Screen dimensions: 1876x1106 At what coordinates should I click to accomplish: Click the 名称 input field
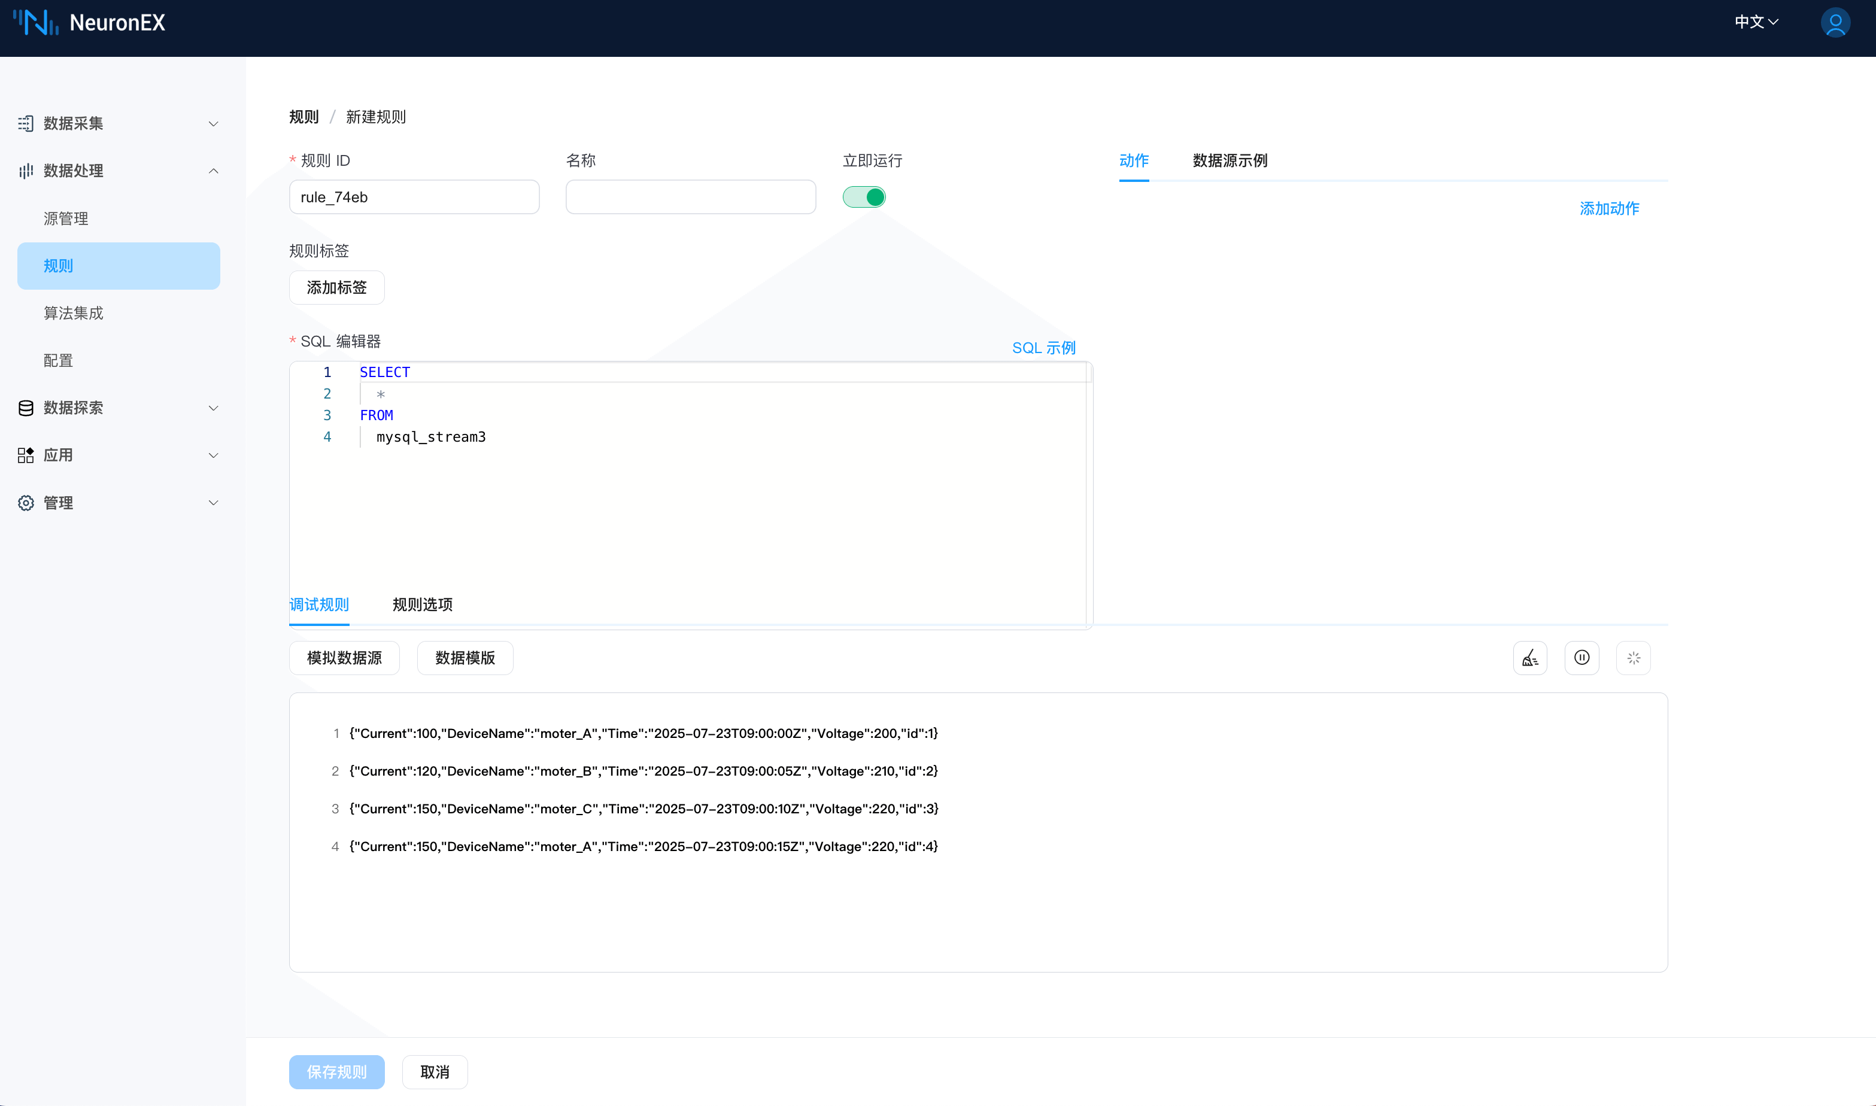[690, 196]
